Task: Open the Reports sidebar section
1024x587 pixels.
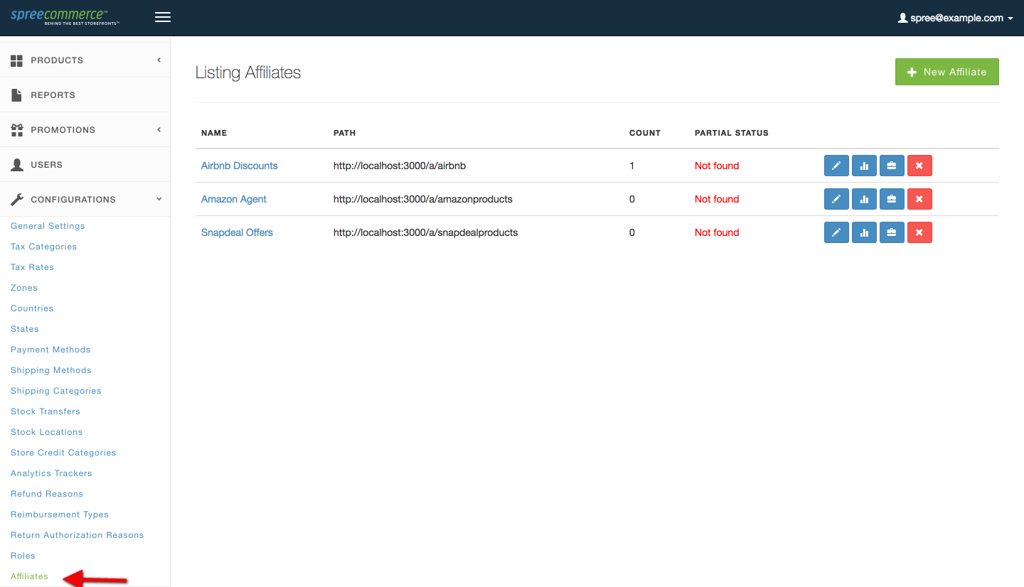Action: [x=53, y=95]
